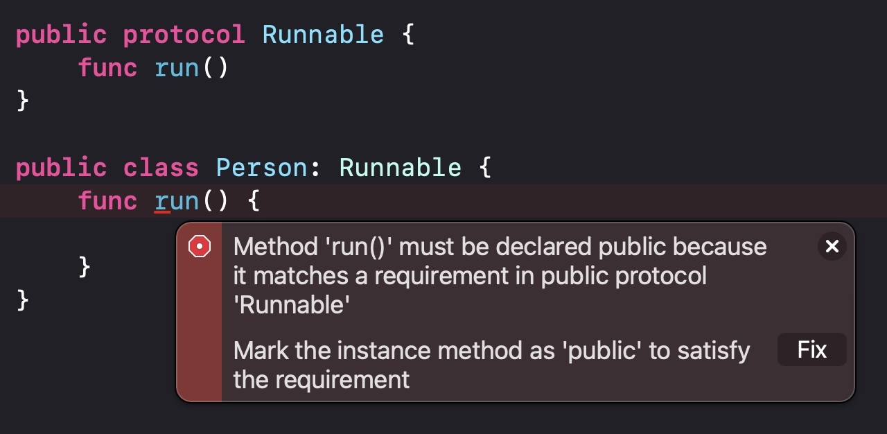Click the final closing brace of class Person
The width and height of the screenshot is (887, 434).
[x=23, y=301]
